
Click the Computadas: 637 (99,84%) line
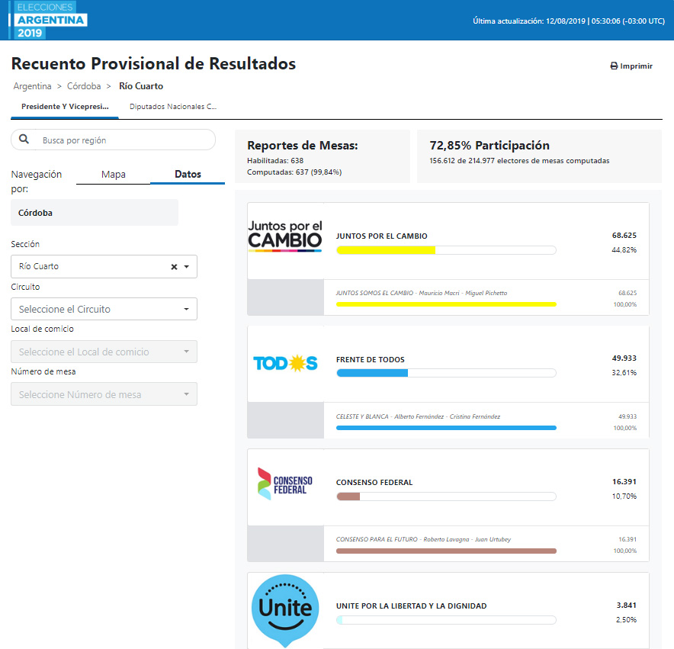point(294,172)
